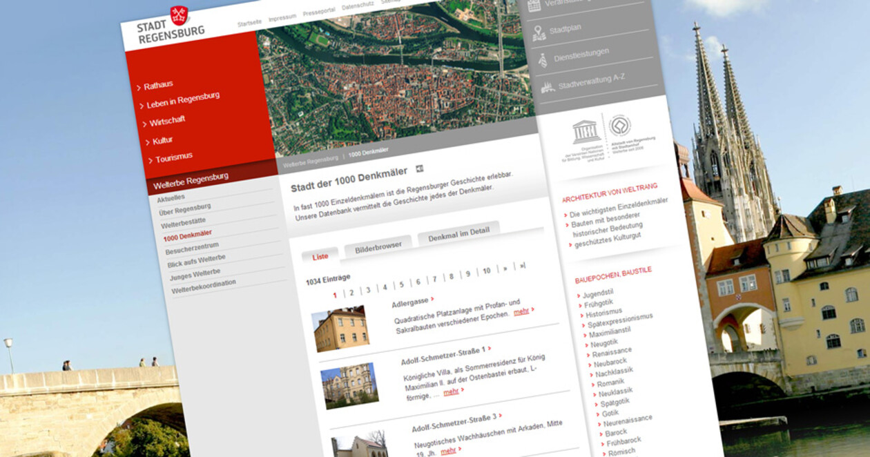Go to results page 5
The height and width of the screenshot is (457, 870).
(402, 284)
